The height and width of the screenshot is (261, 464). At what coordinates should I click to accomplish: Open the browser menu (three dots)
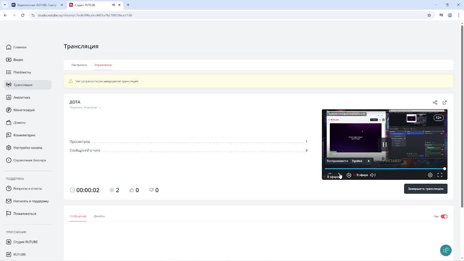(459, 15)
